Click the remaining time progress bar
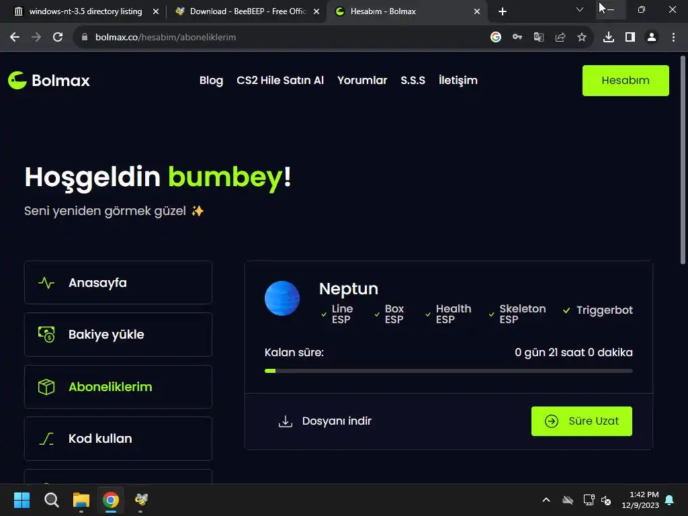The height and width of the screenshot is (516, 688). (448, 371)
